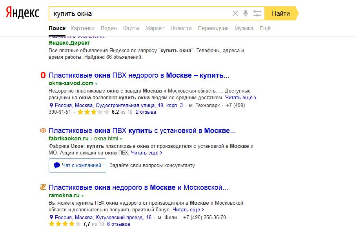Click the Чат с компанией button
Screen dimensions: 355x238
(77, 165)
